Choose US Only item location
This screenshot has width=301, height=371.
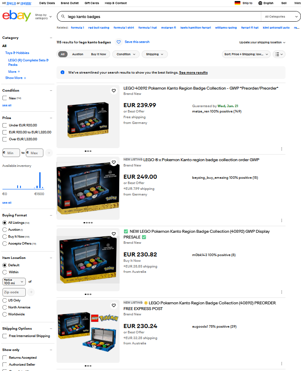pos(5,300)
